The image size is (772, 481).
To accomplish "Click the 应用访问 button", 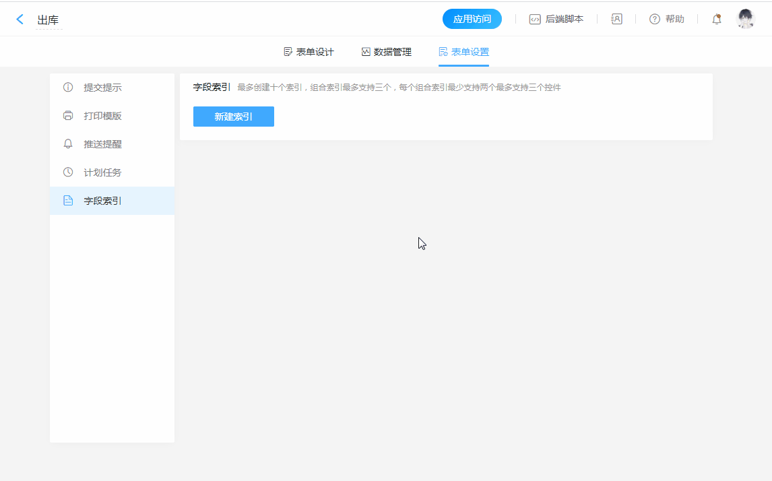I will click(x=472, y=19).
